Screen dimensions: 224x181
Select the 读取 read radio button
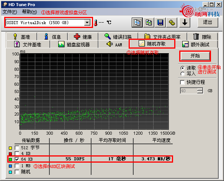click(x=183, y=68)
